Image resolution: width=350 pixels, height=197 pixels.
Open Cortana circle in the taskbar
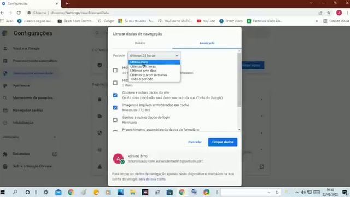click(27, 192)
